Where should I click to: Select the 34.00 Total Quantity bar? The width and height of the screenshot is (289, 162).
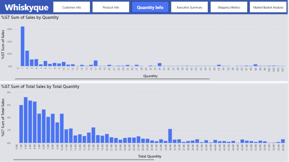(x=170, y=136)
